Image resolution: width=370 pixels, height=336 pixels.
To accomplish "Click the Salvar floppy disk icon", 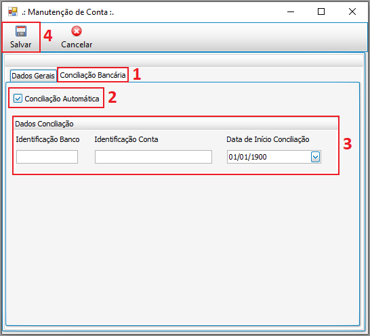I will pyautogui.click(x=21, y=31).
